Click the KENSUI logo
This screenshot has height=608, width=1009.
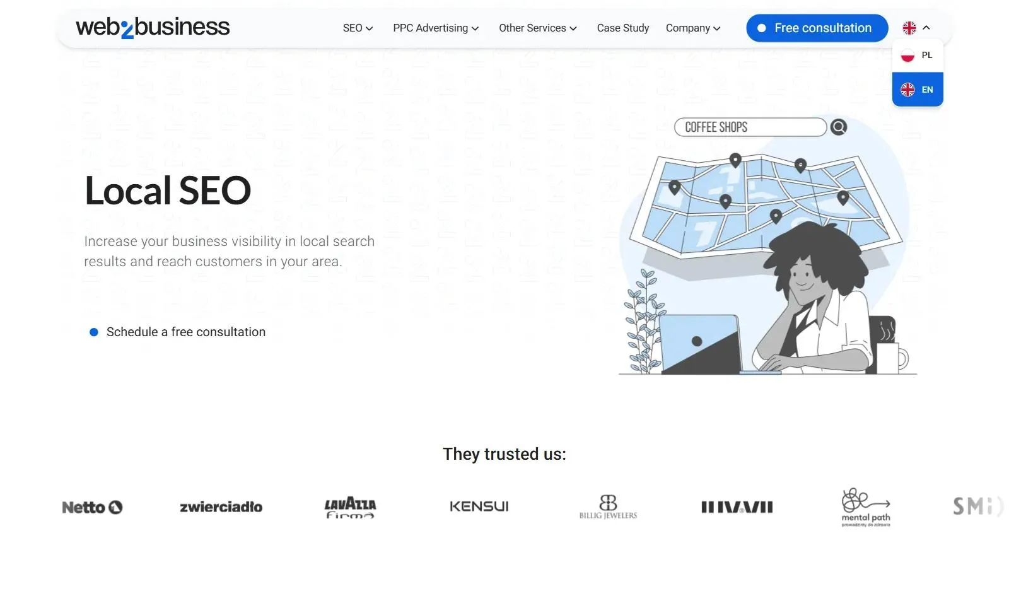479,506
